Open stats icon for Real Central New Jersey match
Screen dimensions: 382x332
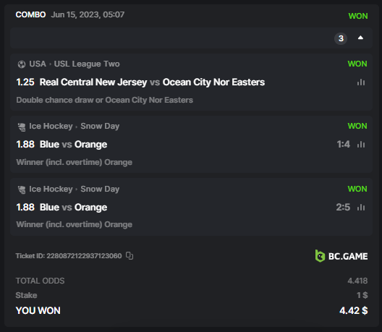(x=361, y=82)
